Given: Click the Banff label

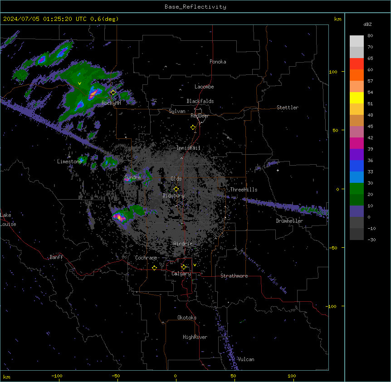Looking at the screenshot, I should pos(56,257).
